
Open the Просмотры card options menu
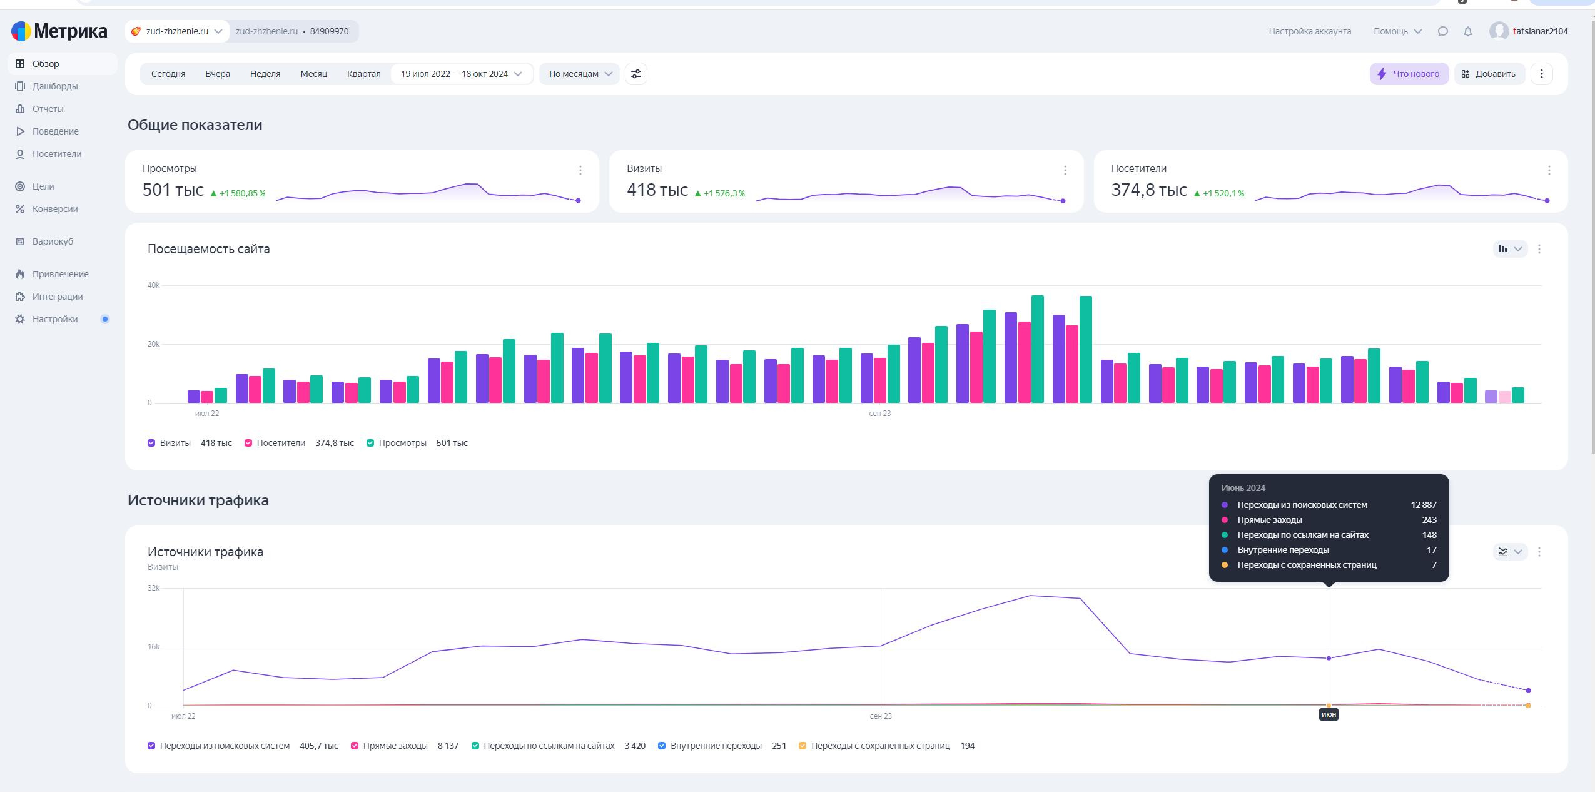point(580,170)
